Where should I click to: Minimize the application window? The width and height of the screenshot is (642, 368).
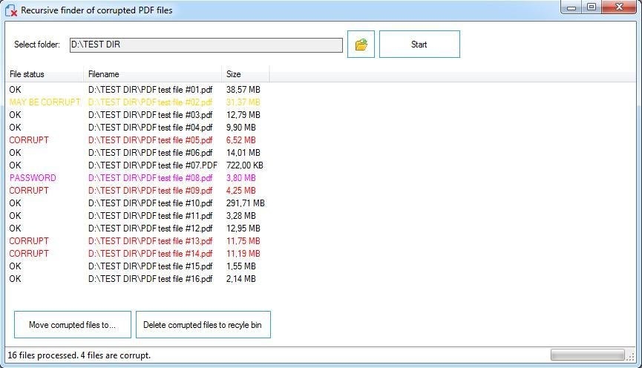coord(570,7)
